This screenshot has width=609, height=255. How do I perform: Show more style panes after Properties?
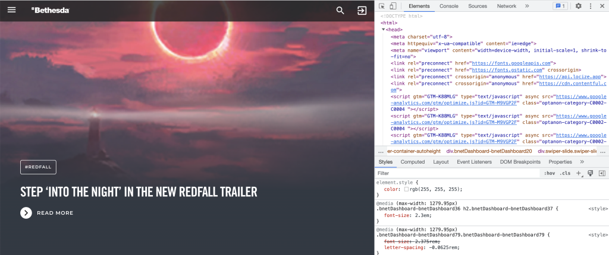click(x=582, y=162)
